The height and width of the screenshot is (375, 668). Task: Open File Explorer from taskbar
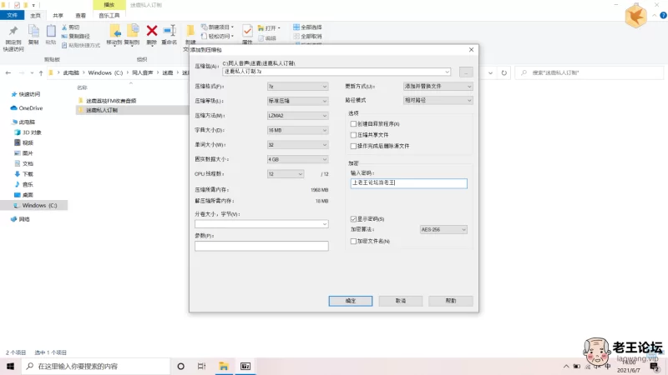pos(224,366)
